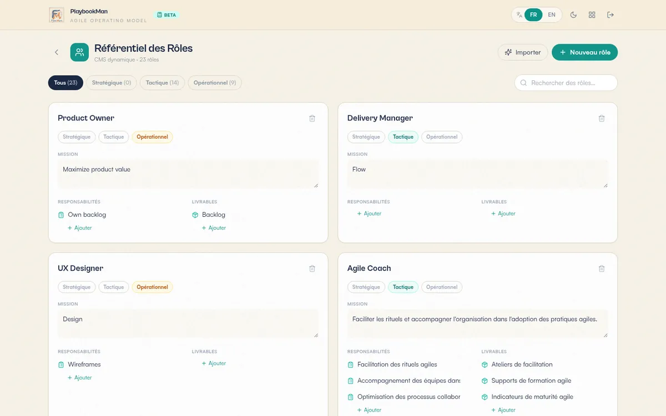Viewport: 666px width, 416px height.
Task: Toggle Stratégique on UX Designer
Action: click(x=77, y=287)
